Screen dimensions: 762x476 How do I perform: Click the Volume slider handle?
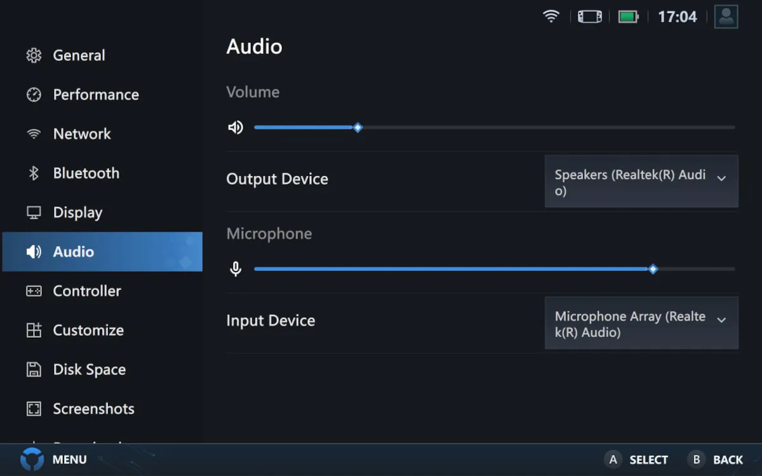[x=358, y=128]
